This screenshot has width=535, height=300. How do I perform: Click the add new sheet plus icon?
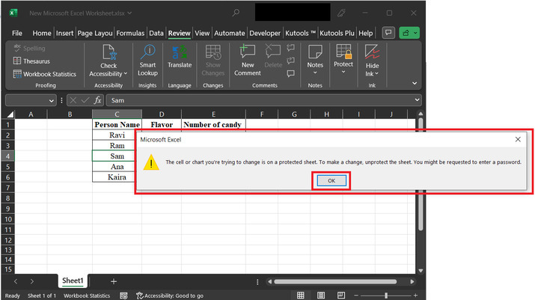[x=114, y=281]
